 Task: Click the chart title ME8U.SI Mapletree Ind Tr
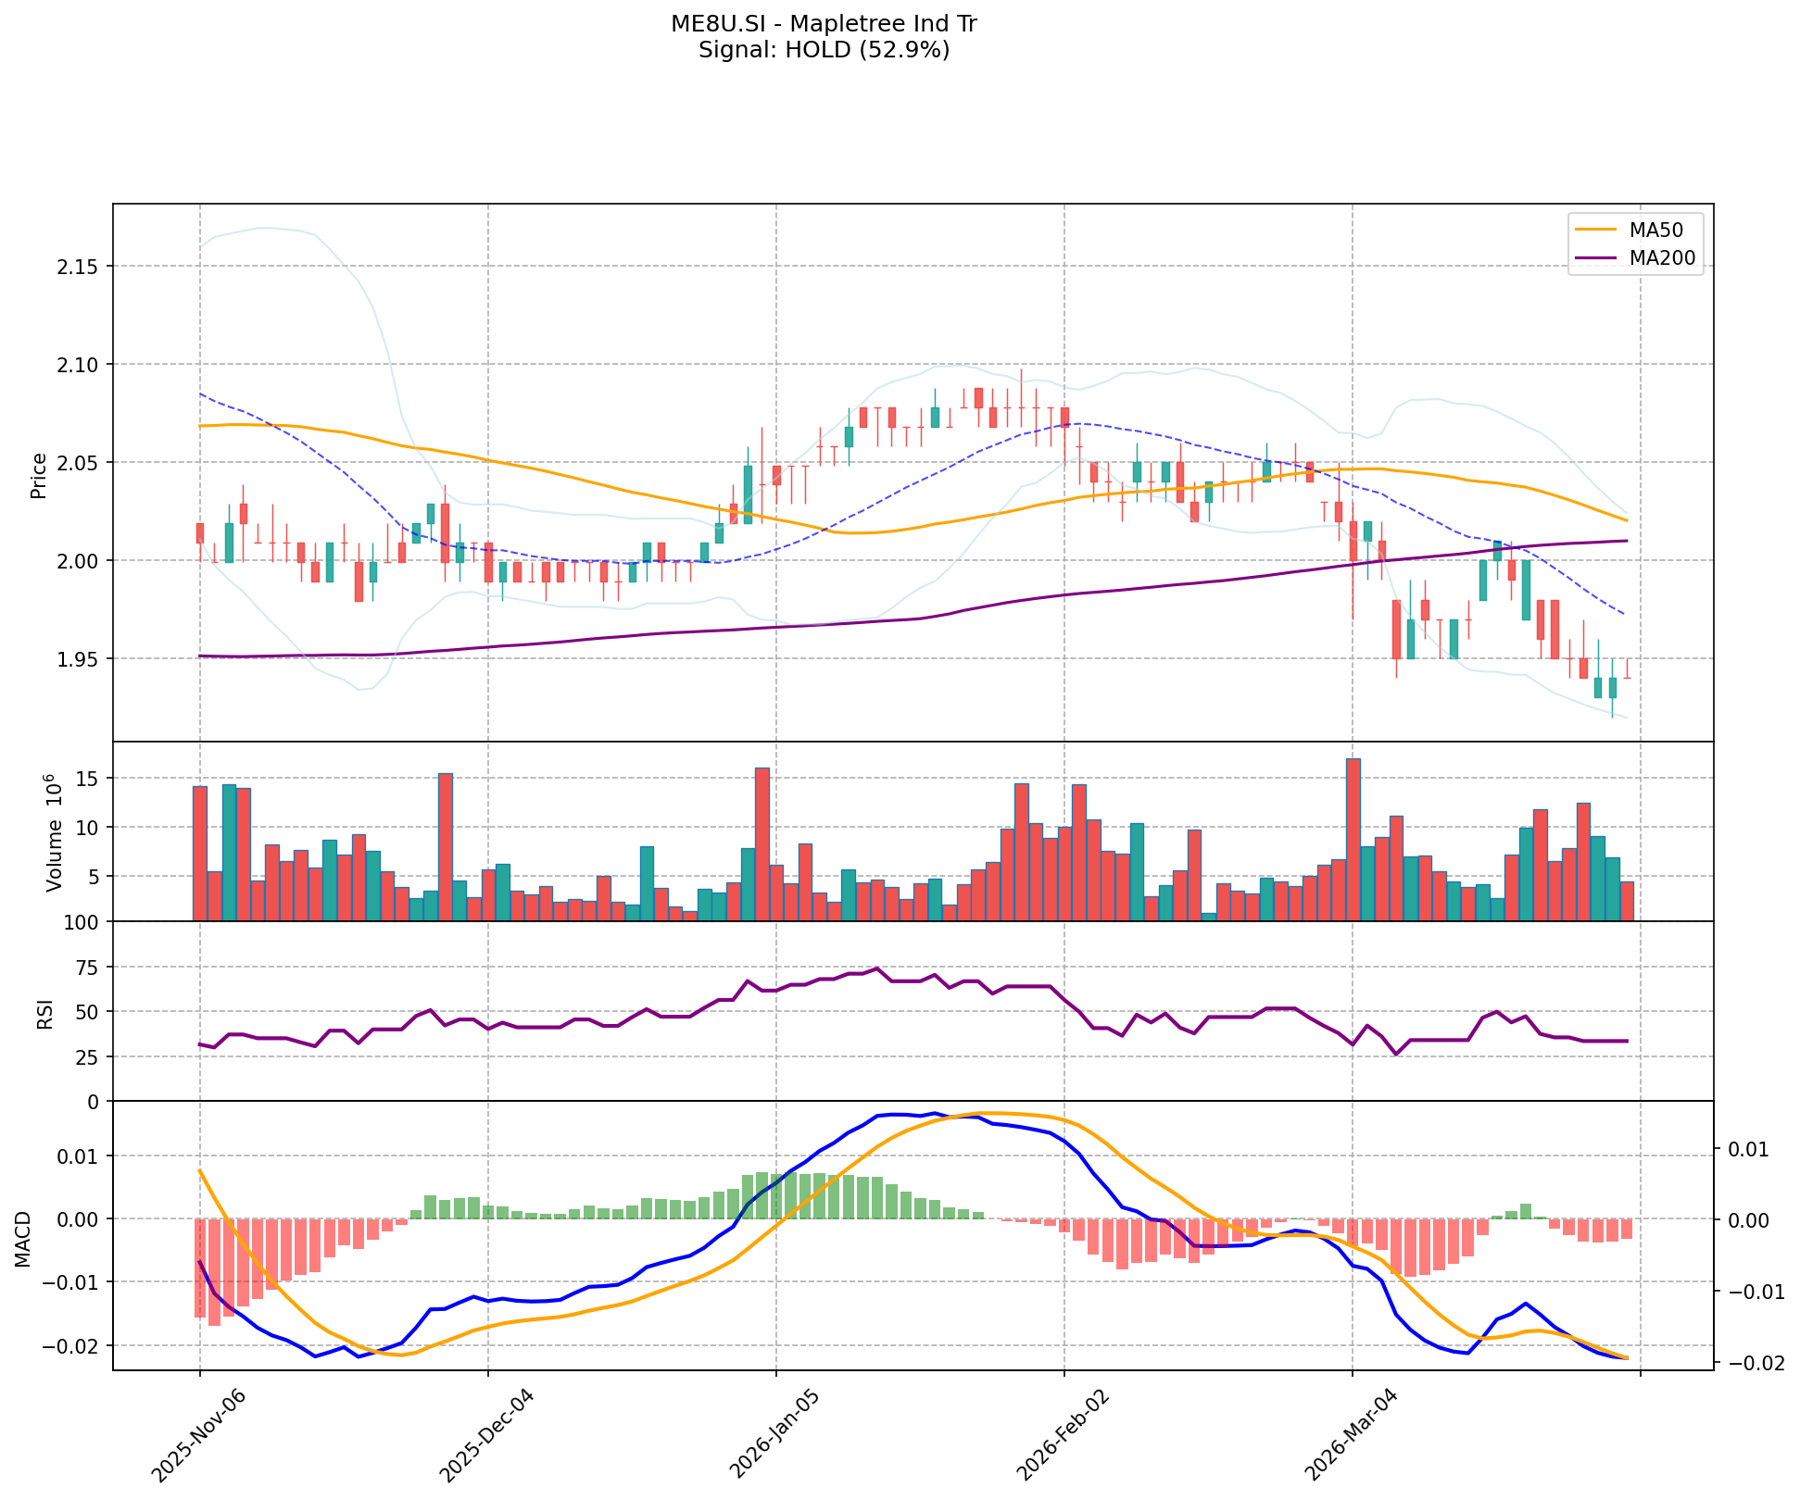click(824, 24)
